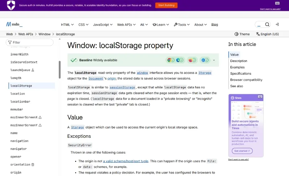The width and height of the screenshot is (289, 176).
Task: Click the ad badge in top banner
Action: pyautogui.click(x=277, y=3)
